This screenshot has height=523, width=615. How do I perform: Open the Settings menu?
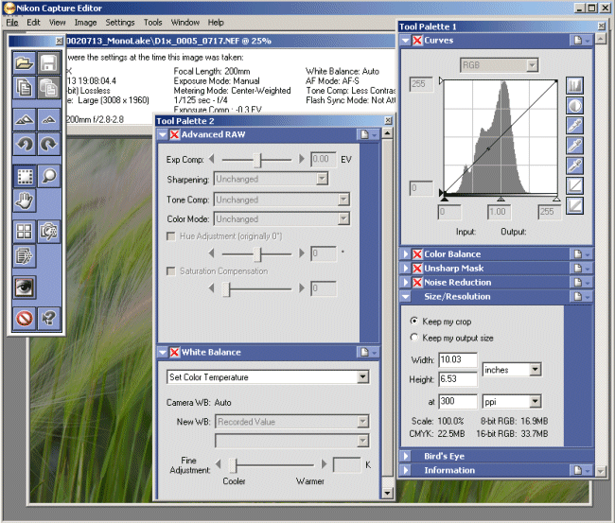(x=120, y=23)
